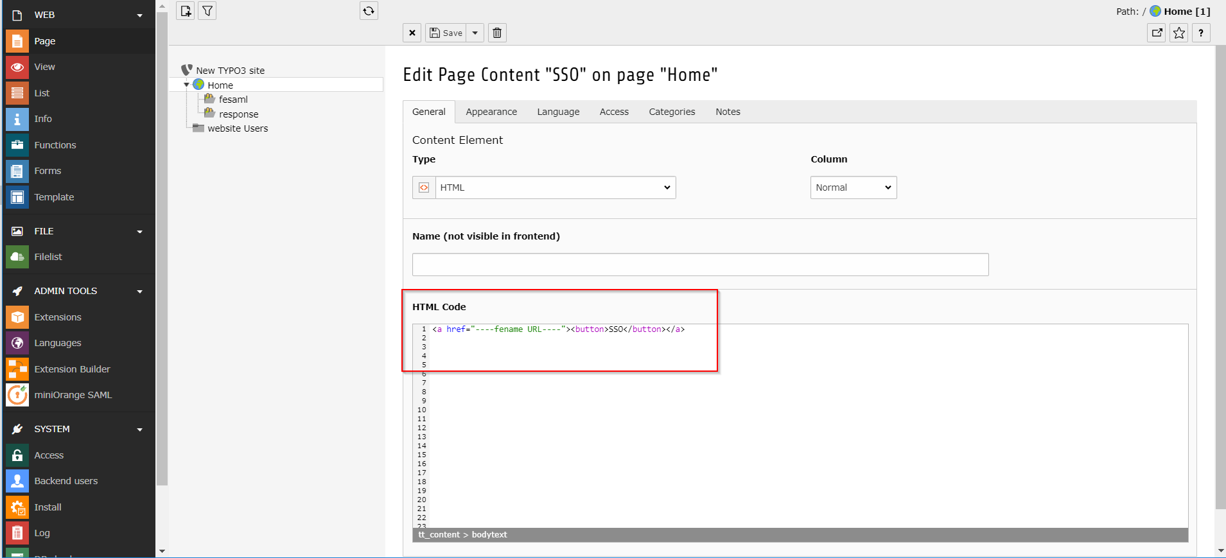Image resolution: width=1226 pixels, height=558 pixels.
Task: Click the HTML type icon beside the Type select
Action: click(x=424, y=187)
